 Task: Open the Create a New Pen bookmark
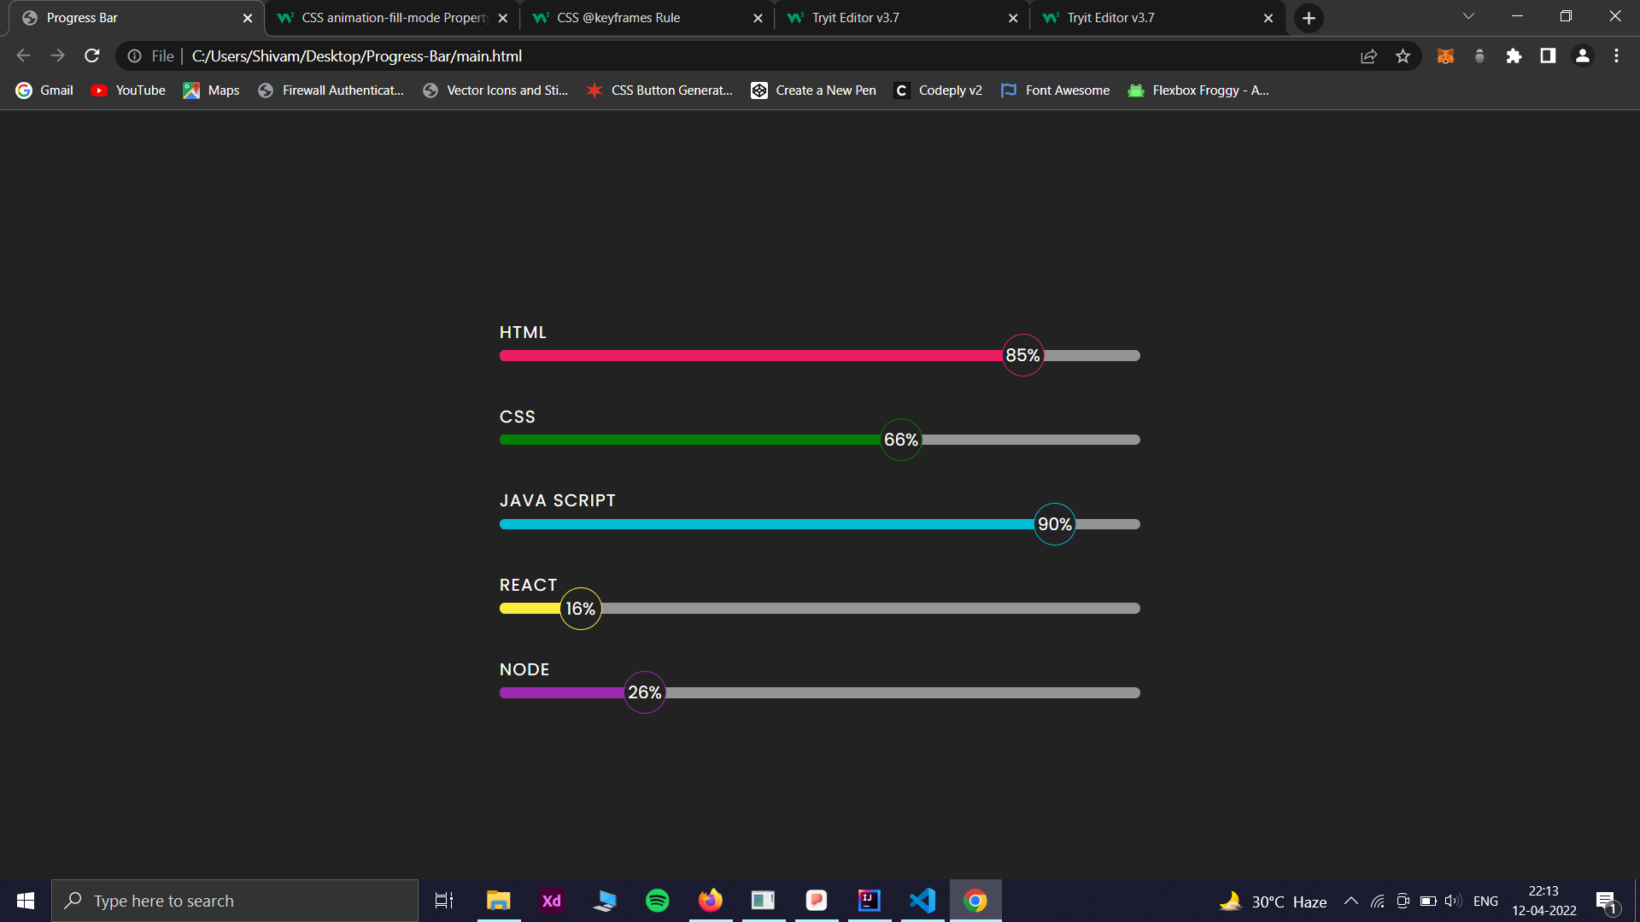tap(812, 90)
